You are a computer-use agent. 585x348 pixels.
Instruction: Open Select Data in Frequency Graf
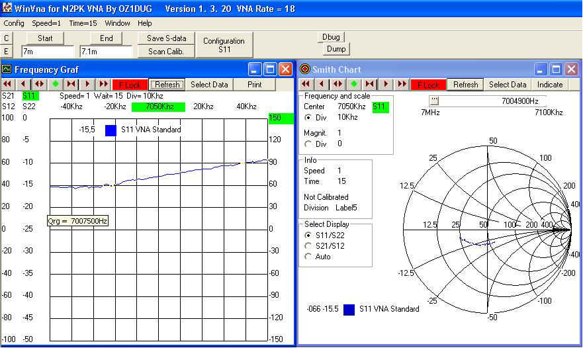[209, 85]
